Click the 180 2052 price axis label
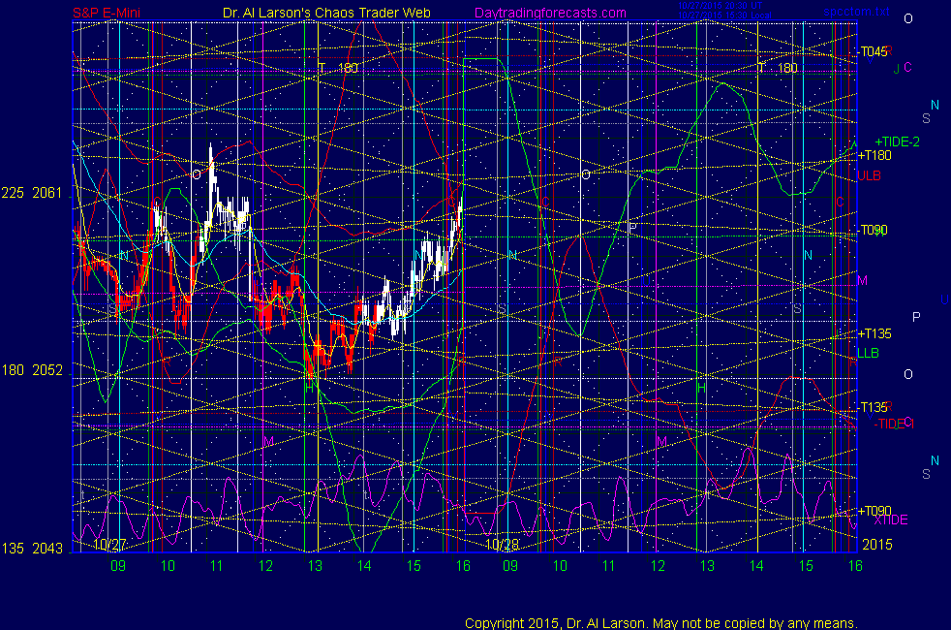This screenshot has width=951, height=630. click(32, 370)
